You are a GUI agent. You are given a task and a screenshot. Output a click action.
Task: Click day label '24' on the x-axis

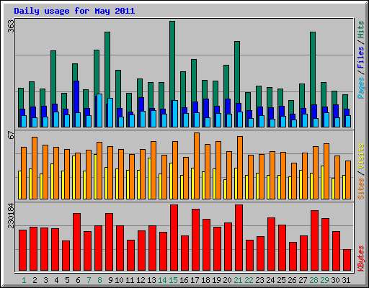[x=270, y=280]
